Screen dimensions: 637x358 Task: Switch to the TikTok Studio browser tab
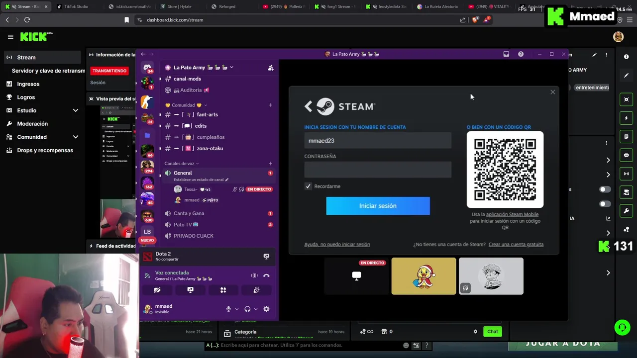pyautogui.click(x=77, y=6)
